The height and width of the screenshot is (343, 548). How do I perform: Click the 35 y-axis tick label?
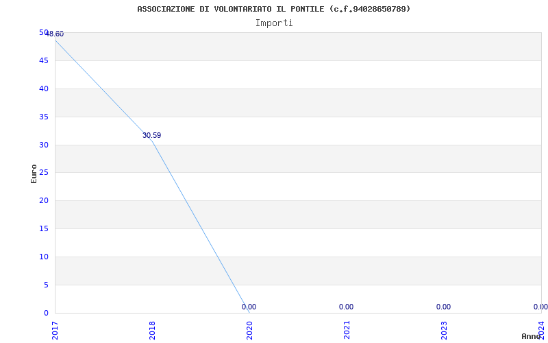pyautogui.click(x=44, y=117)
